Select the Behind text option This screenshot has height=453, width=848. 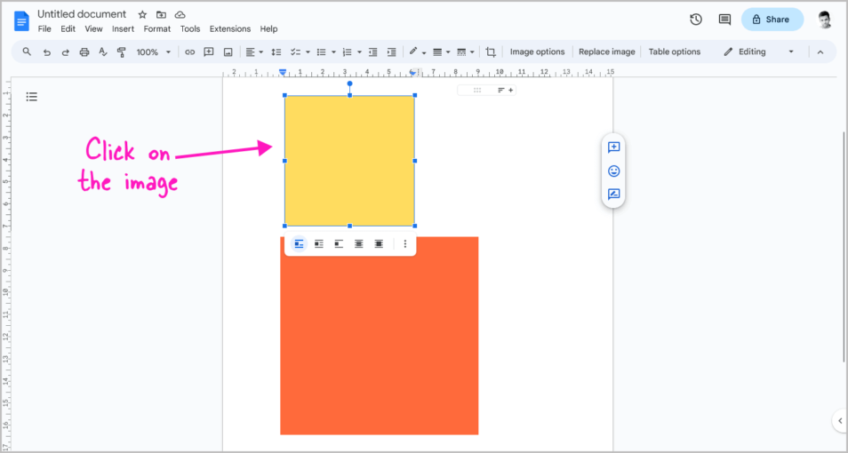(358, 244)
